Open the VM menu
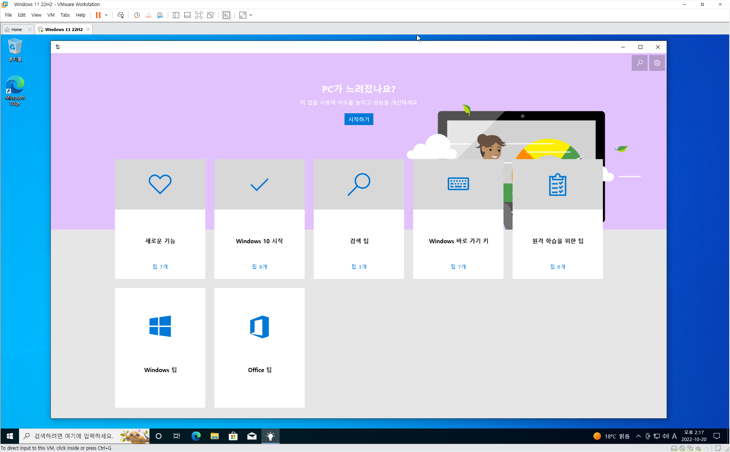 pos(50,15)
